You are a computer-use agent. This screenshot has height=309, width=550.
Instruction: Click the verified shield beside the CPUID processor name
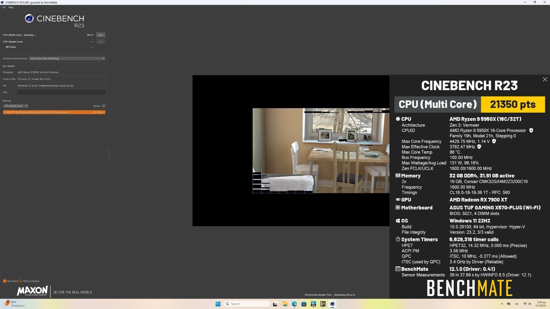point(531,130)
